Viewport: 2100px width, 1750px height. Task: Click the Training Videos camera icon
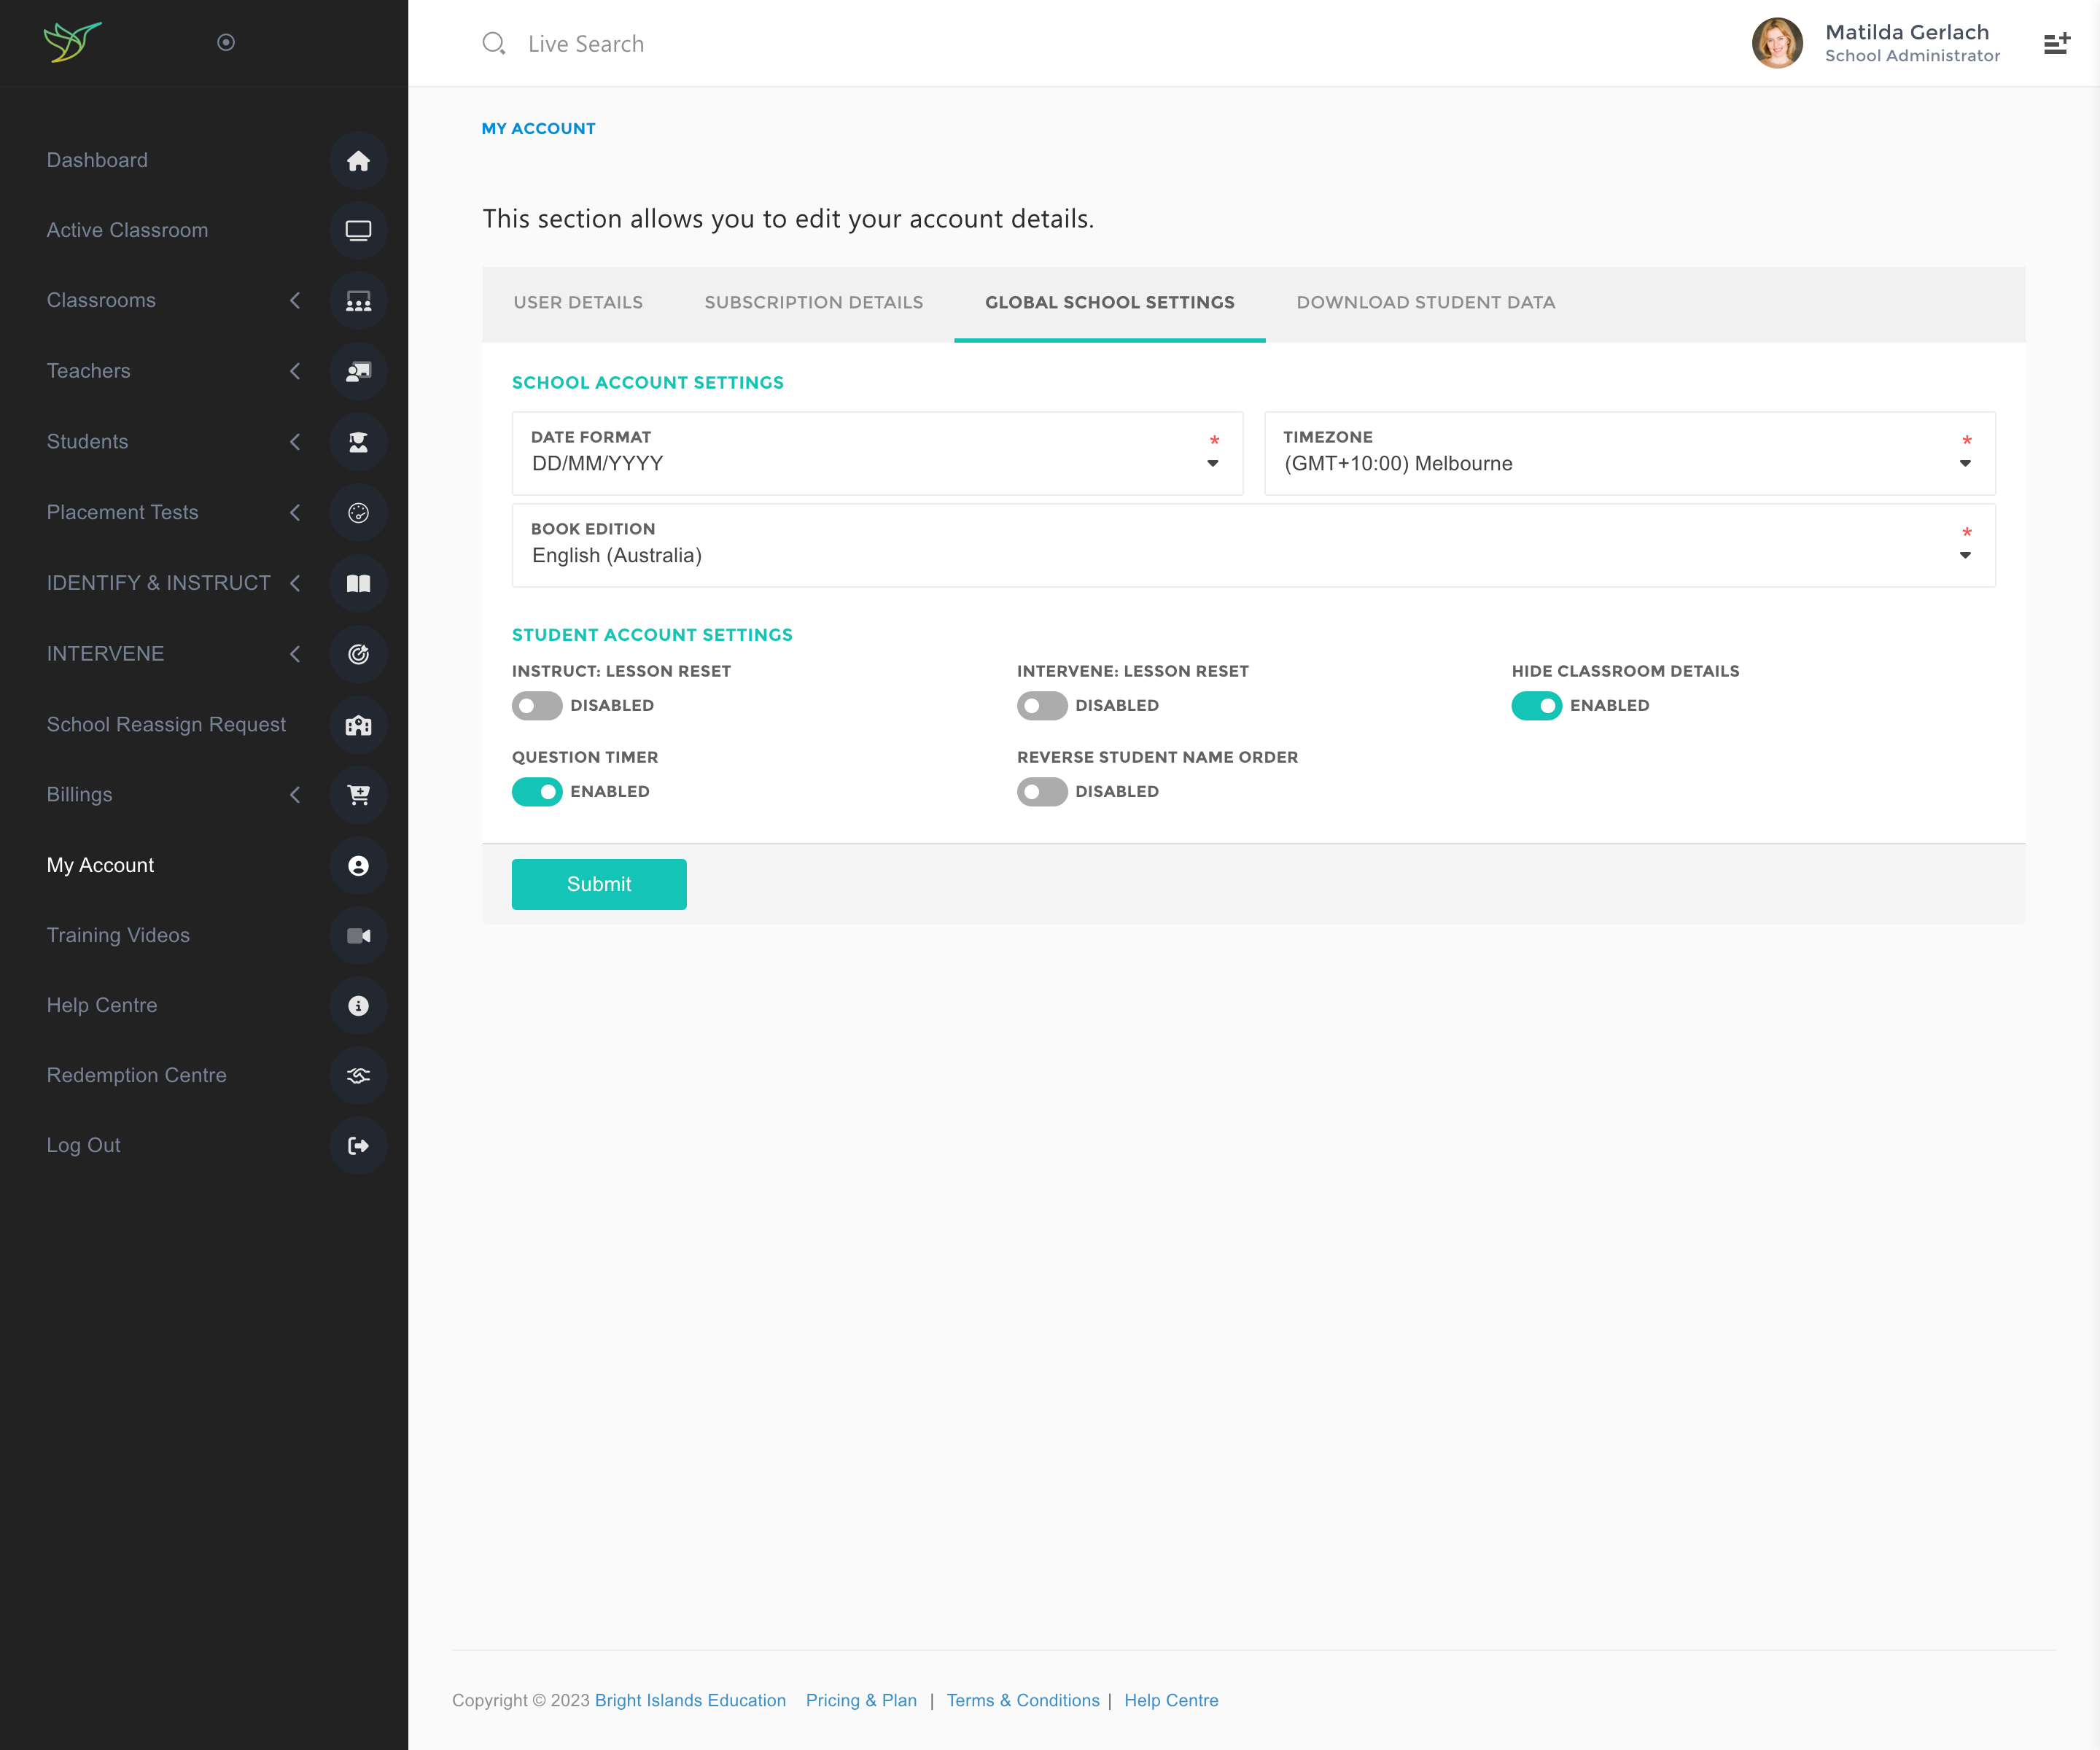pos(358,936)
